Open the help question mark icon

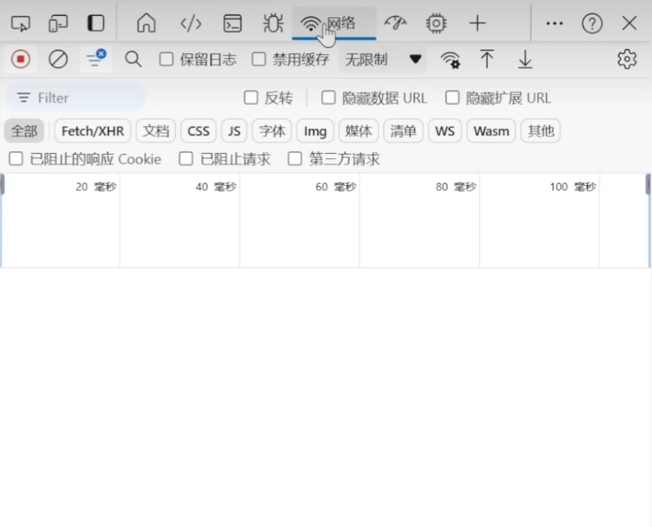click(592, 23)
